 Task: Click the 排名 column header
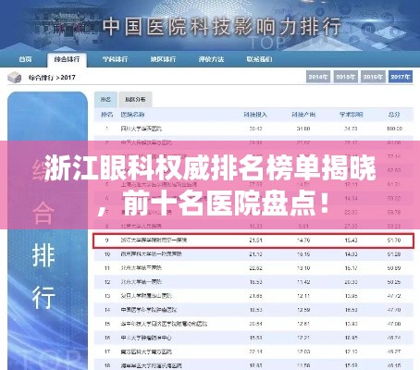click(106, 115)
